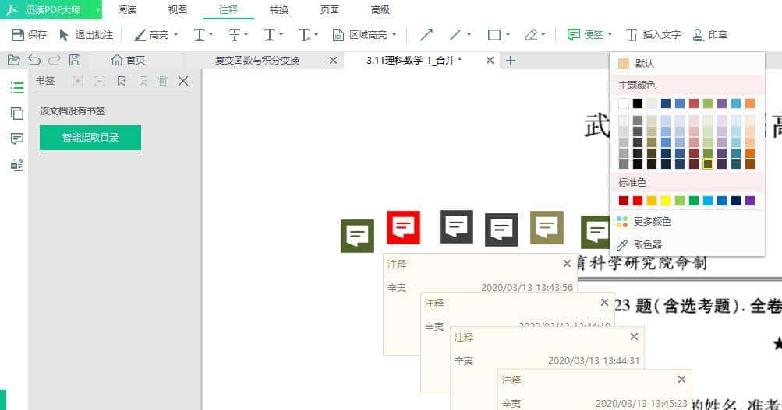Switch to the 3.11理科数学-1_合并 document tab
Image resolution: width=782 pixels, height=410 pixels.
click(414, 61)
